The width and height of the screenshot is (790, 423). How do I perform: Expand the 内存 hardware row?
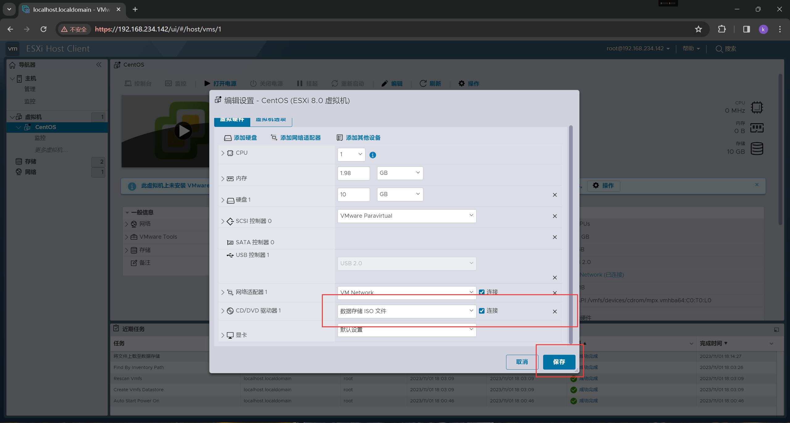(223, 178)
